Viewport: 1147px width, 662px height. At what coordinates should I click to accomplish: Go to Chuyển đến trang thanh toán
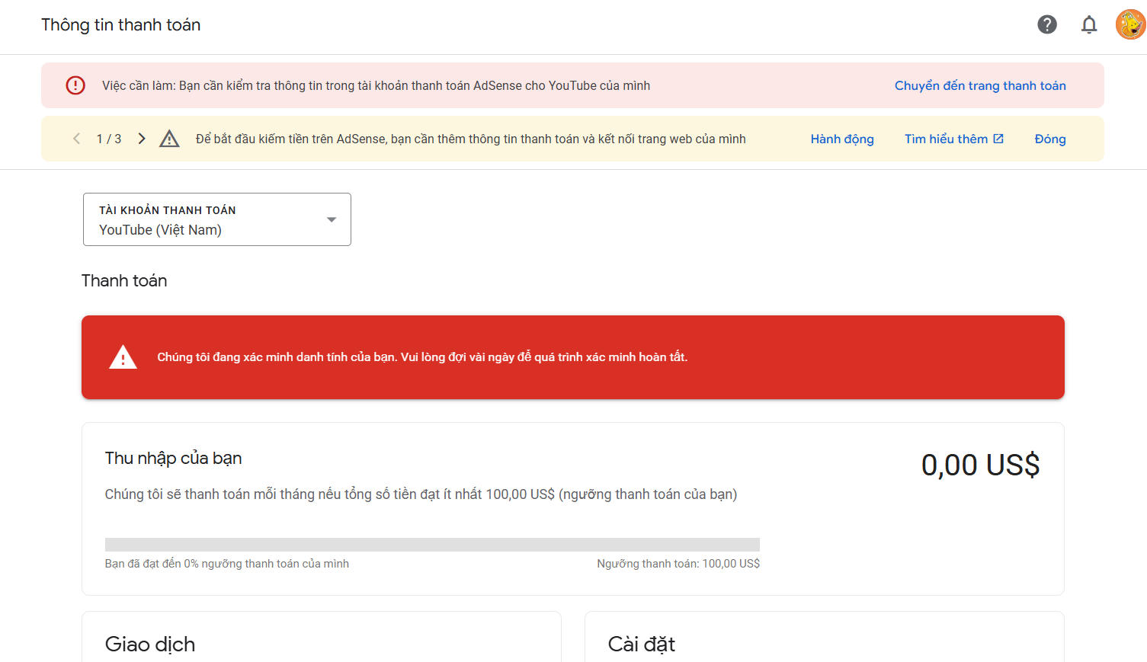click(x=979, y=85)
